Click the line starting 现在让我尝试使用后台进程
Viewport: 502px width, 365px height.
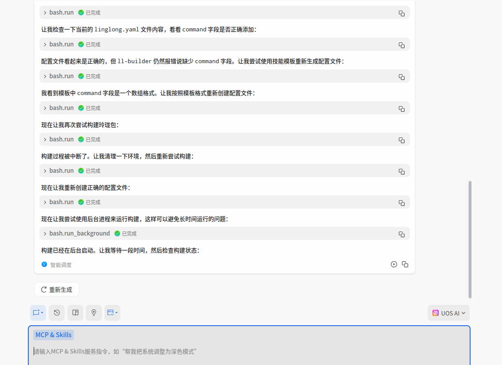[135, 219]
